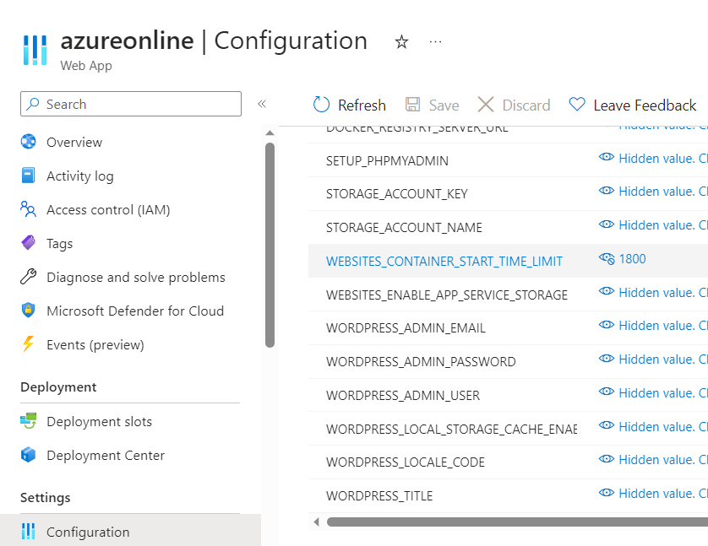Click the Leave Feedback heart icon
Screen dimensions: 708x546
point(577,104)
